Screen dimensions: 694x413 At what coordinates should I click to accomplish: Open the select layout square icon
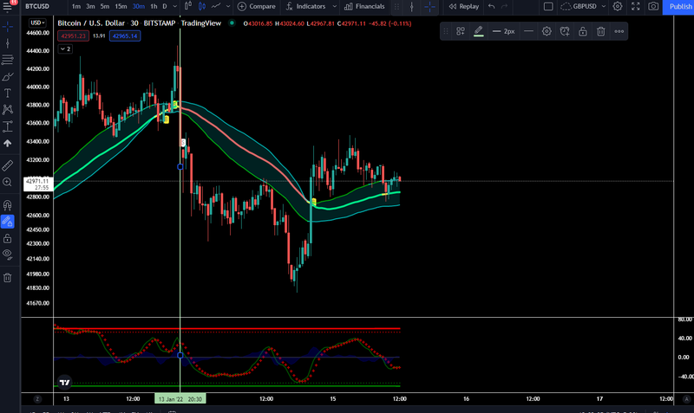coord(548,7)
